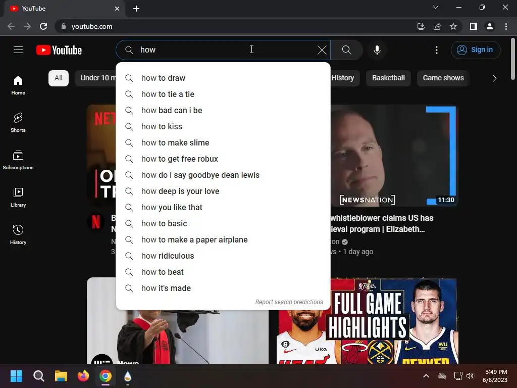Viewport: 517px width, 388px height.
Task: Select the History filter chip
Action: (x=345, y=78)
